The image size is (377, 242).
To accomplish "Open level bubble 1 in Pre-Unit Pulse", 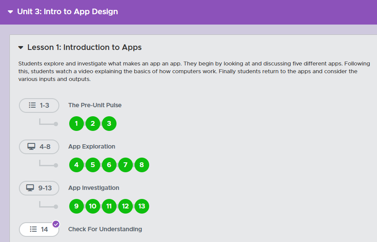I will pyautogui.click(x=77, y=124).
